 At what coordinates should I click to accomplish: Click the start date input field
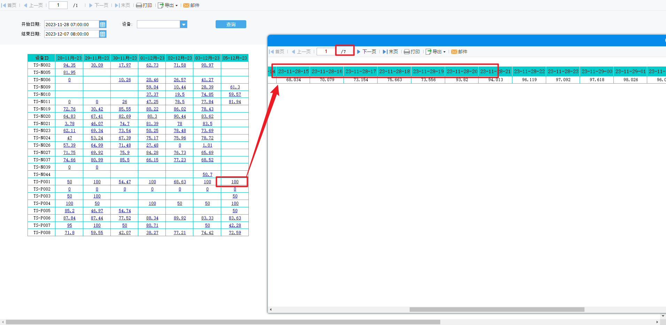click(72, 24)
